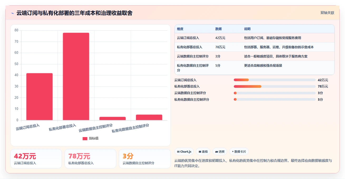The width and height of the screenshot is (345, 179).
Task: Click the description 适合一般敏感度项目，具体取决于服务商方案
Action: click(x=276, y=56)
